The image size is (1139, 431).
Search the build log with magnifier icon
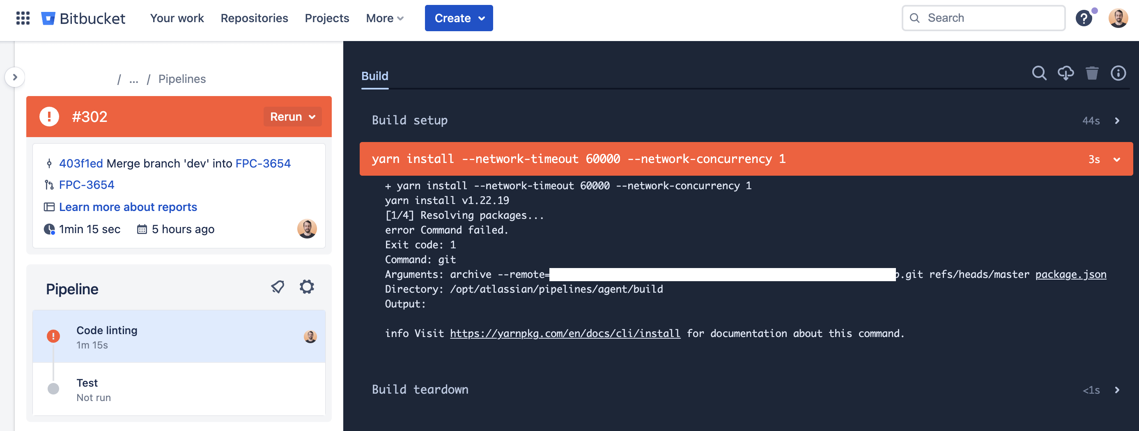1039,73
